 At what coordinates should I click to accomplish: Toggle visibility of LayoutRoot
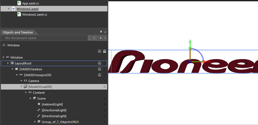click(99, 63)
